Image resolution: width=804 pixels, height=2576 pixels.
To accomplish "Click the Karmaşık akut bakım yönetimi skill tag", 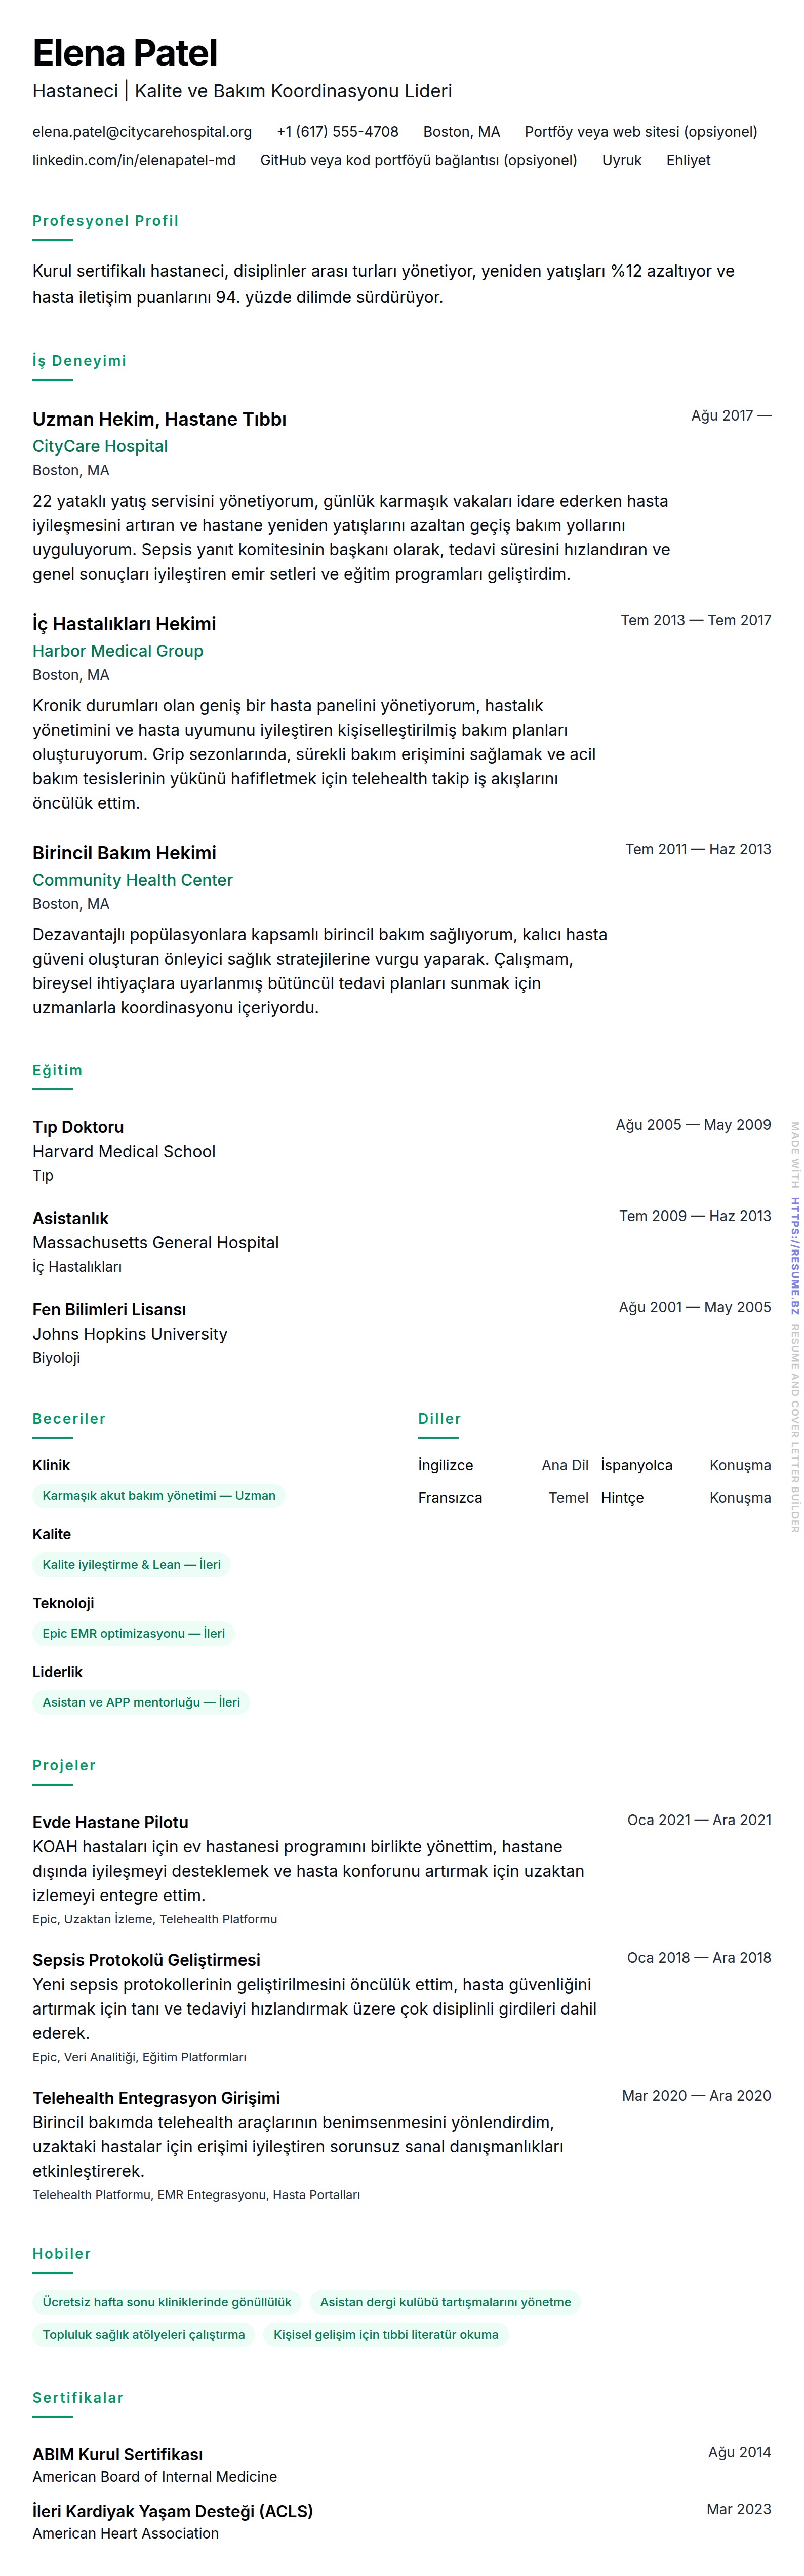I will (159, 1496).
